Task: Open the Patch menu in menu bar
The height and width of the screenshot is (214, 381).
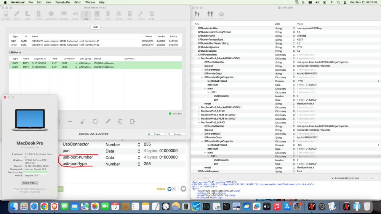Action: pos(78,2)
